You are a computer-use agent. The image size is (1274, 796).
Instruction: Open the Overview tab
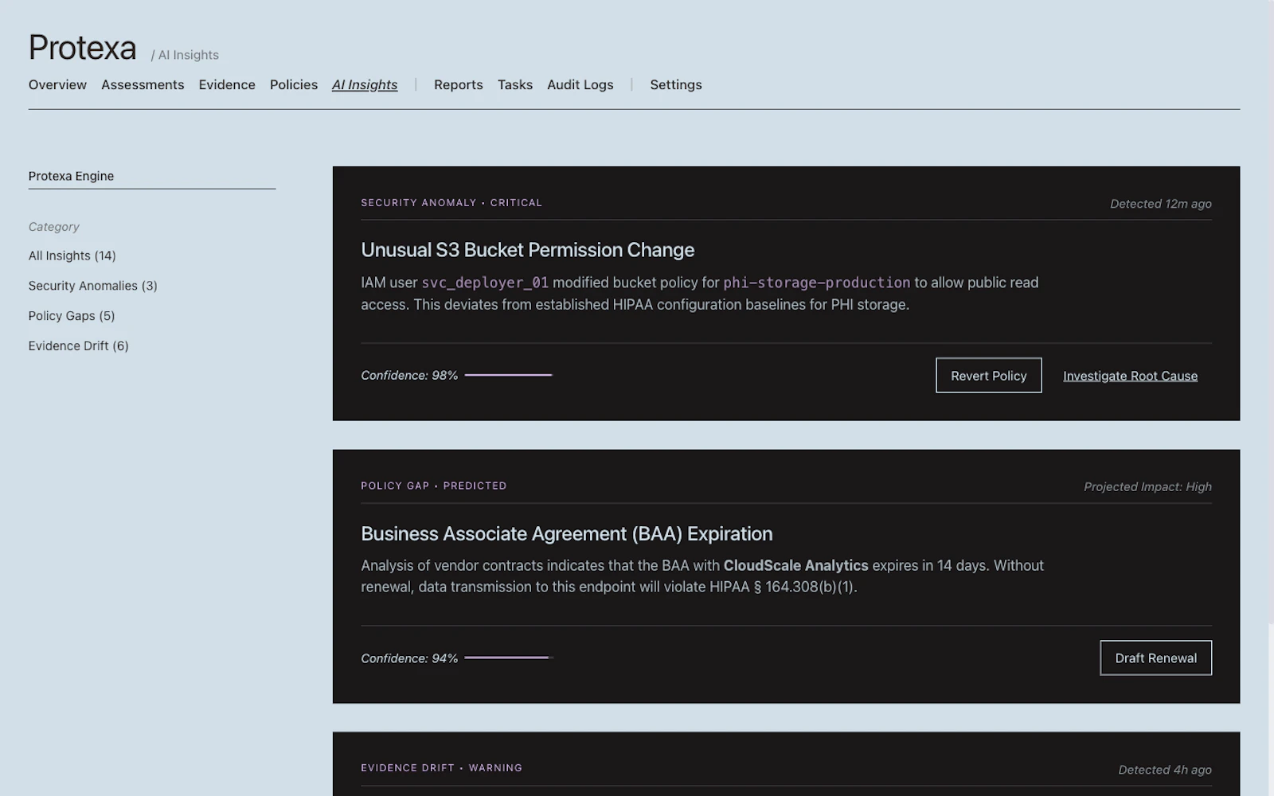[x=57, y=84]
